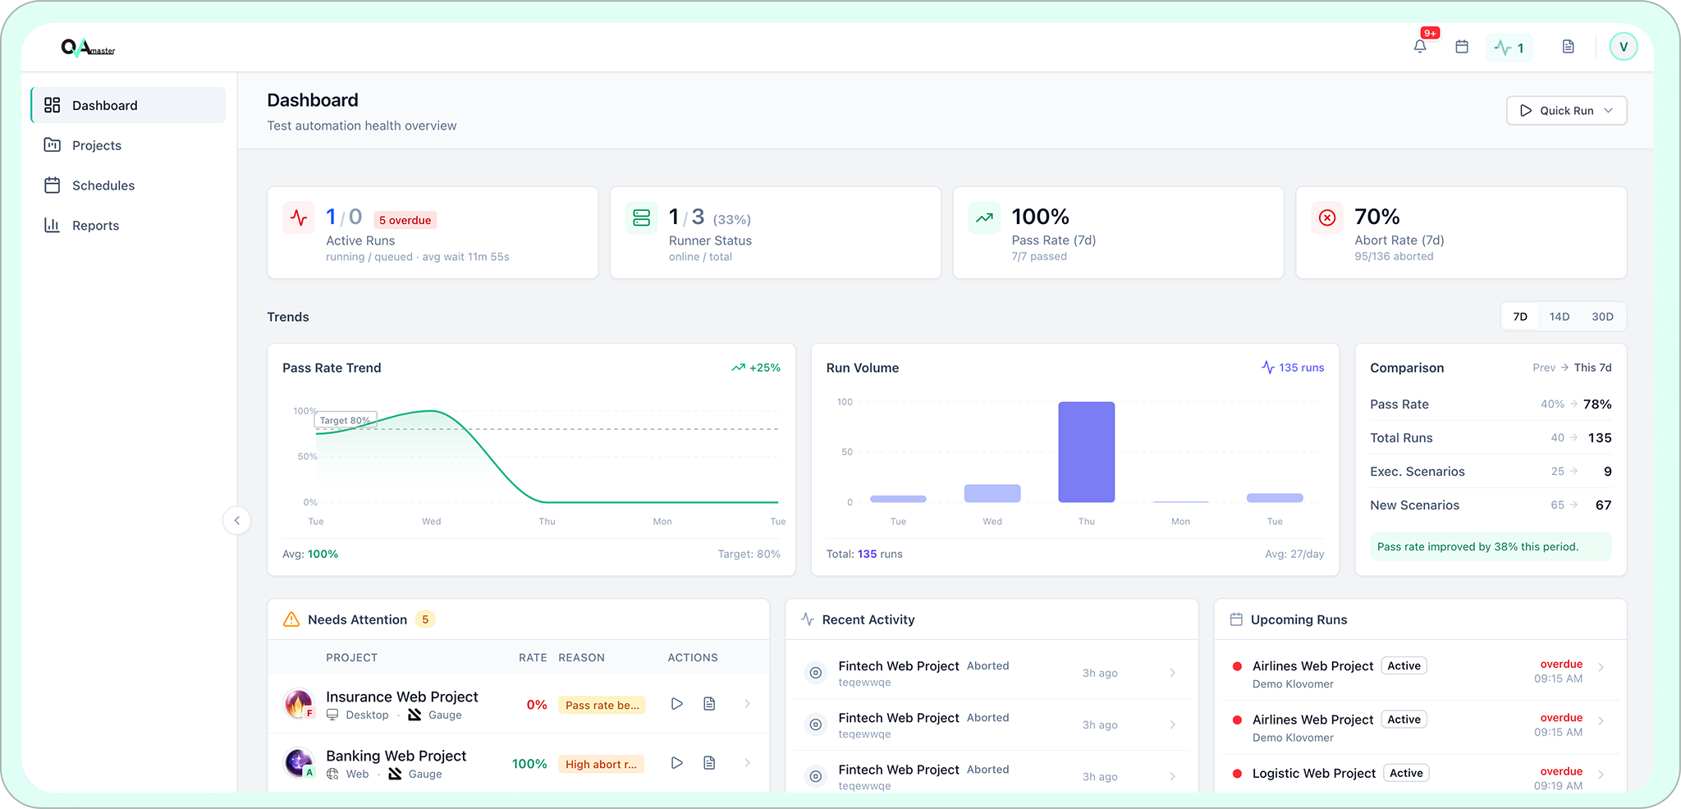Screen dimensions: 1681x809
Task: Open Schedules in sidebar
Action: pos(103,185)
